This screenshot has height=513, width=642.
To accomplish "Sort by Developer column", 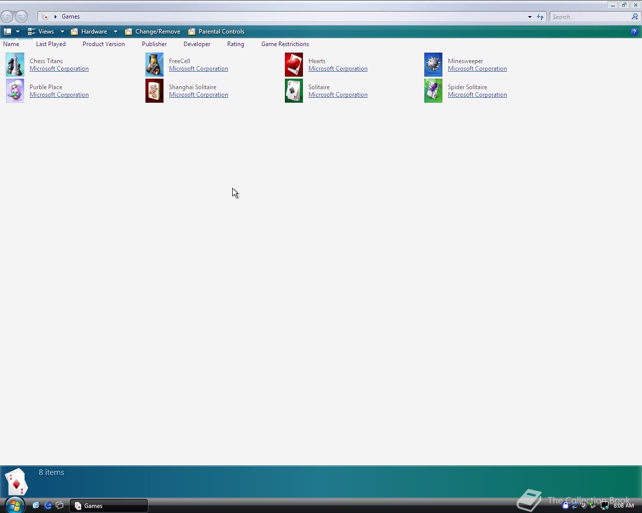I will (x=197, y=44).
